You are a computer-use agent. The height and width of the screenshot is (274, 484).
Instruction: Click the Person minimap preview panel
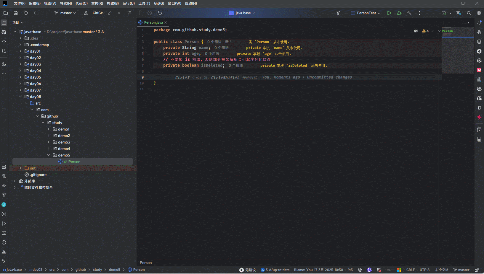[458, 50]
